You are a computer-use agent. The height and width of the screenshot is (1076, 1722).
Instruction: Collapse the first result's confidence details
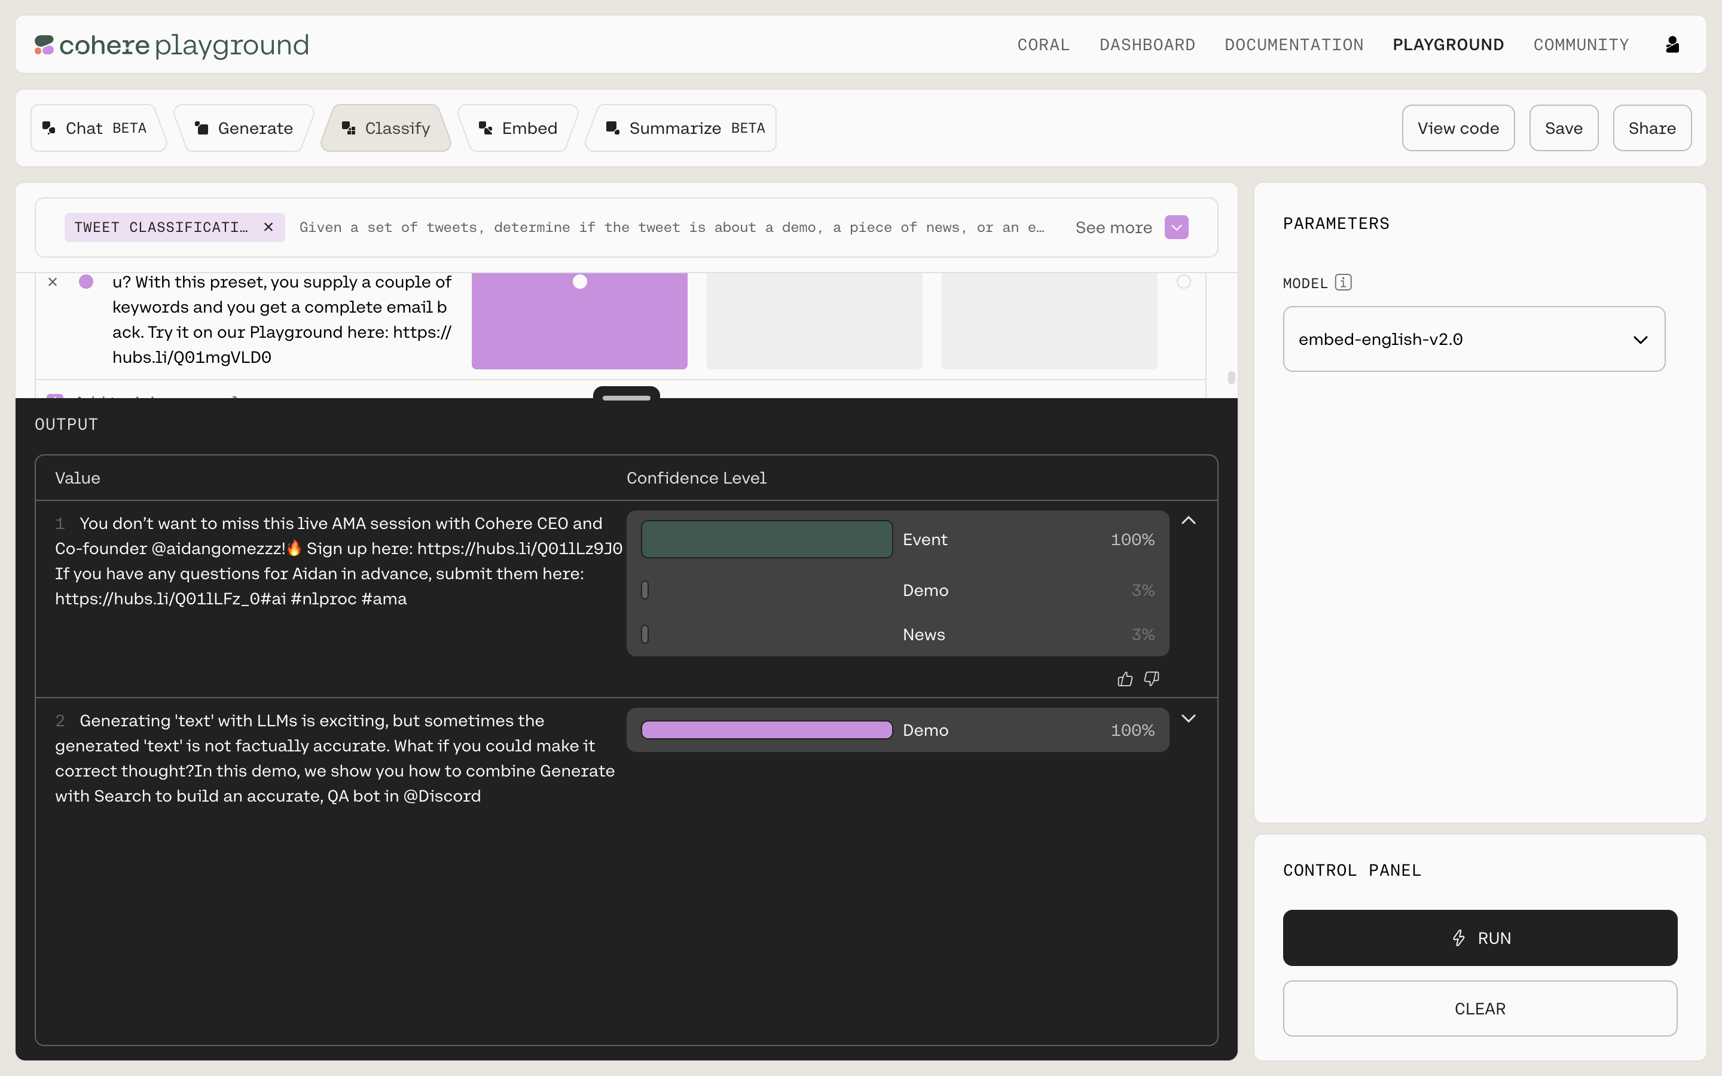click(x=1188, y=521)
